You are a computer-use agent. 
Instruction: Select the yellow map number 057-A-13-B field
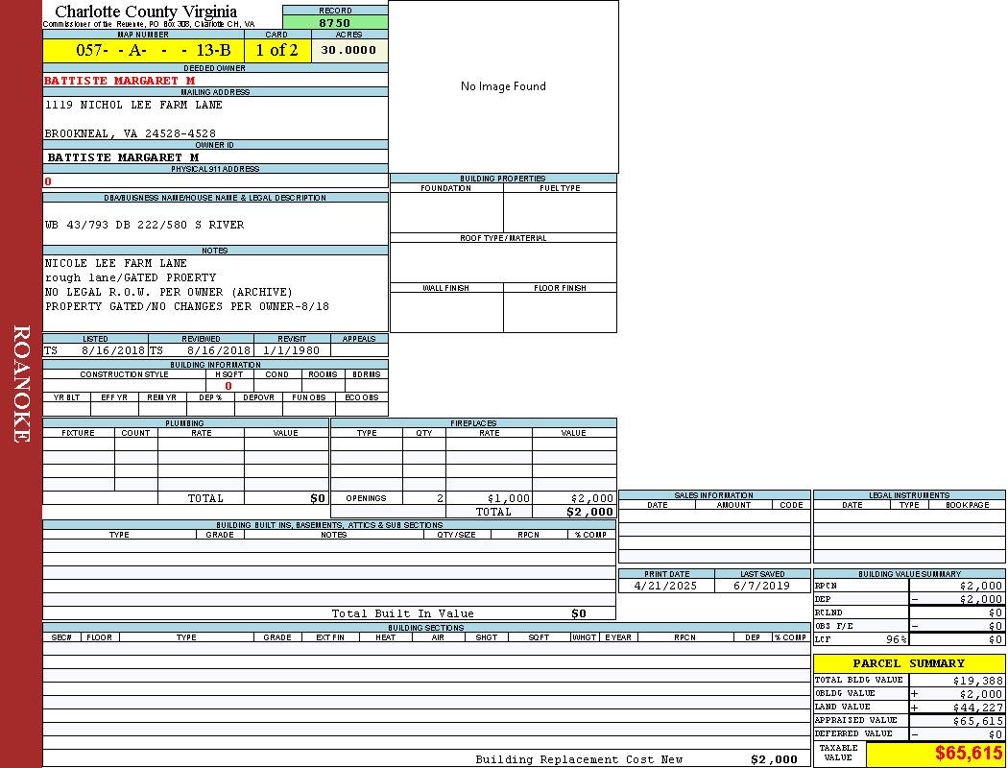tap(143, 51)
